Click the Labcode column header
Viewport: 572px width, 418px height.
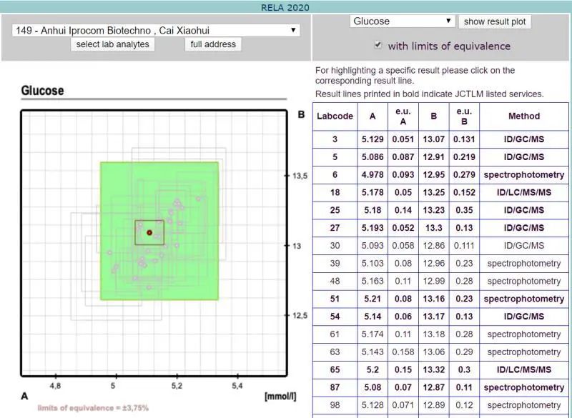[x=335, y=116]
